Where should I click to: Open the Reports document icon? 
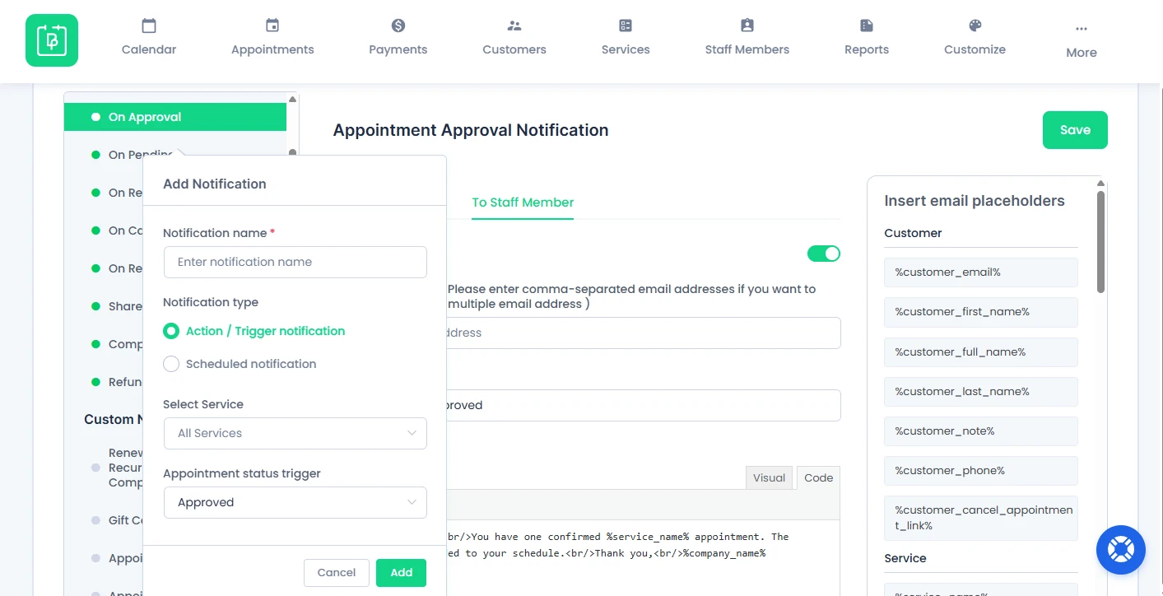[x=867, y=26]
